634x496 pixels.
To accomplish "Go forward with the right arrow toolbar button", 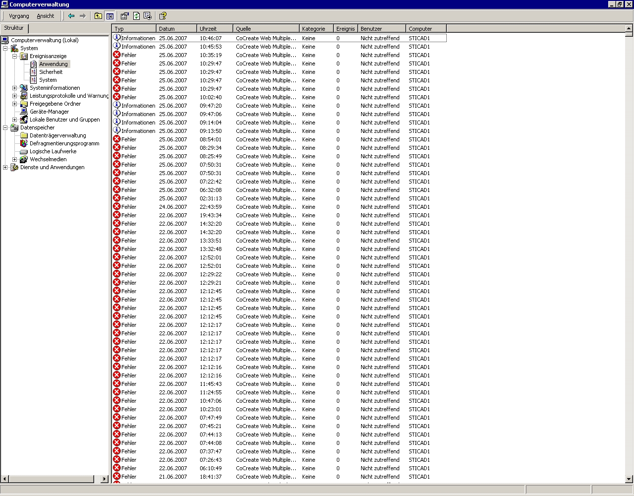I will tap(83, 16).
